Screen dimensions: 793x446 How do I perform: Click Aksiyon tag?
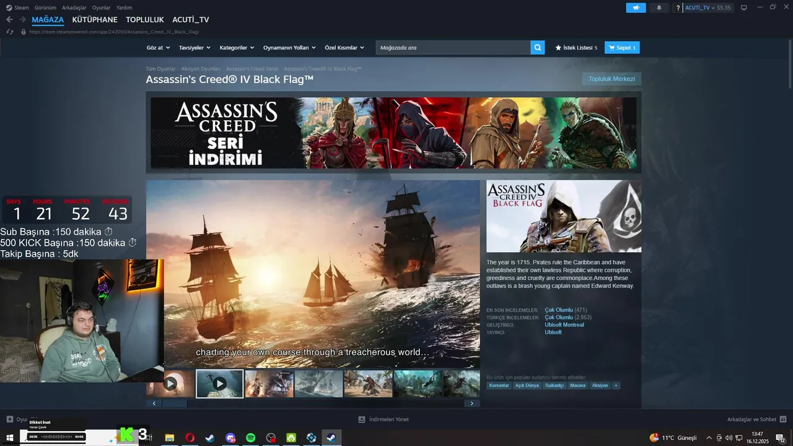600,385
